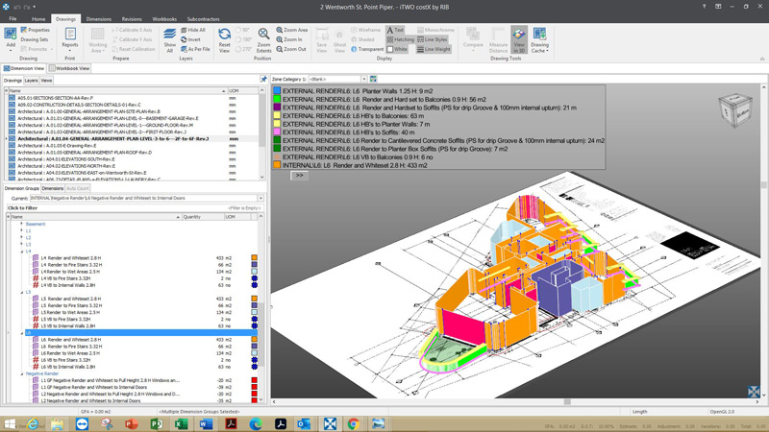Expand the Basement group

click(x=21, y=224)
